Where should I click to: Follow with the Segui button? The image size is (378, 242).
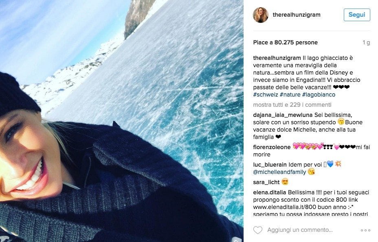coord(357,15)
